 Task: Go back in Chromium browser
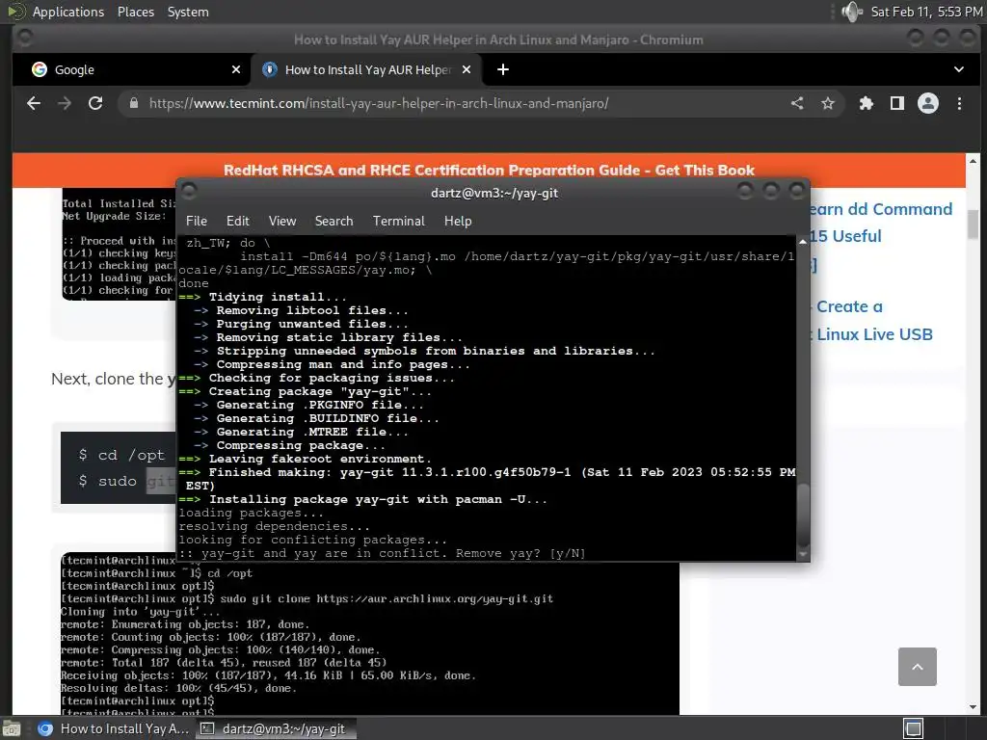coord(34,103)
